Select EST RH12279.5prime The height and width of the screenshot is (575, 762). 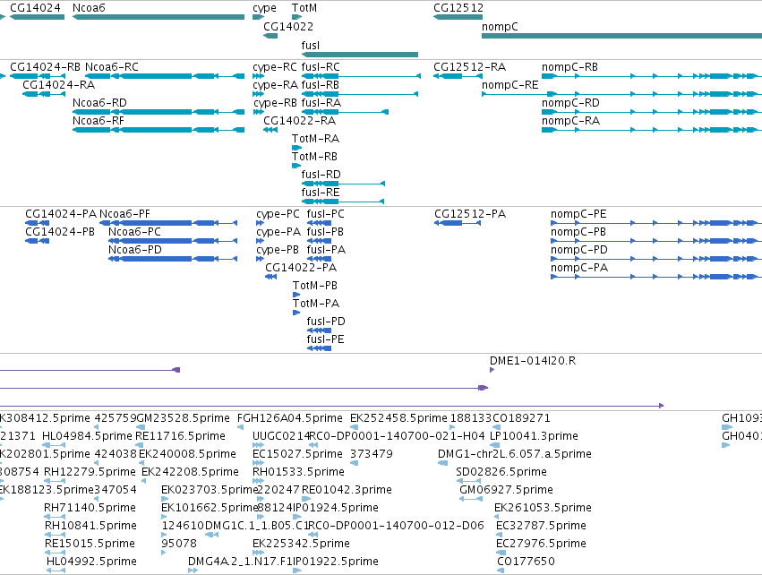tap(55, 481)
